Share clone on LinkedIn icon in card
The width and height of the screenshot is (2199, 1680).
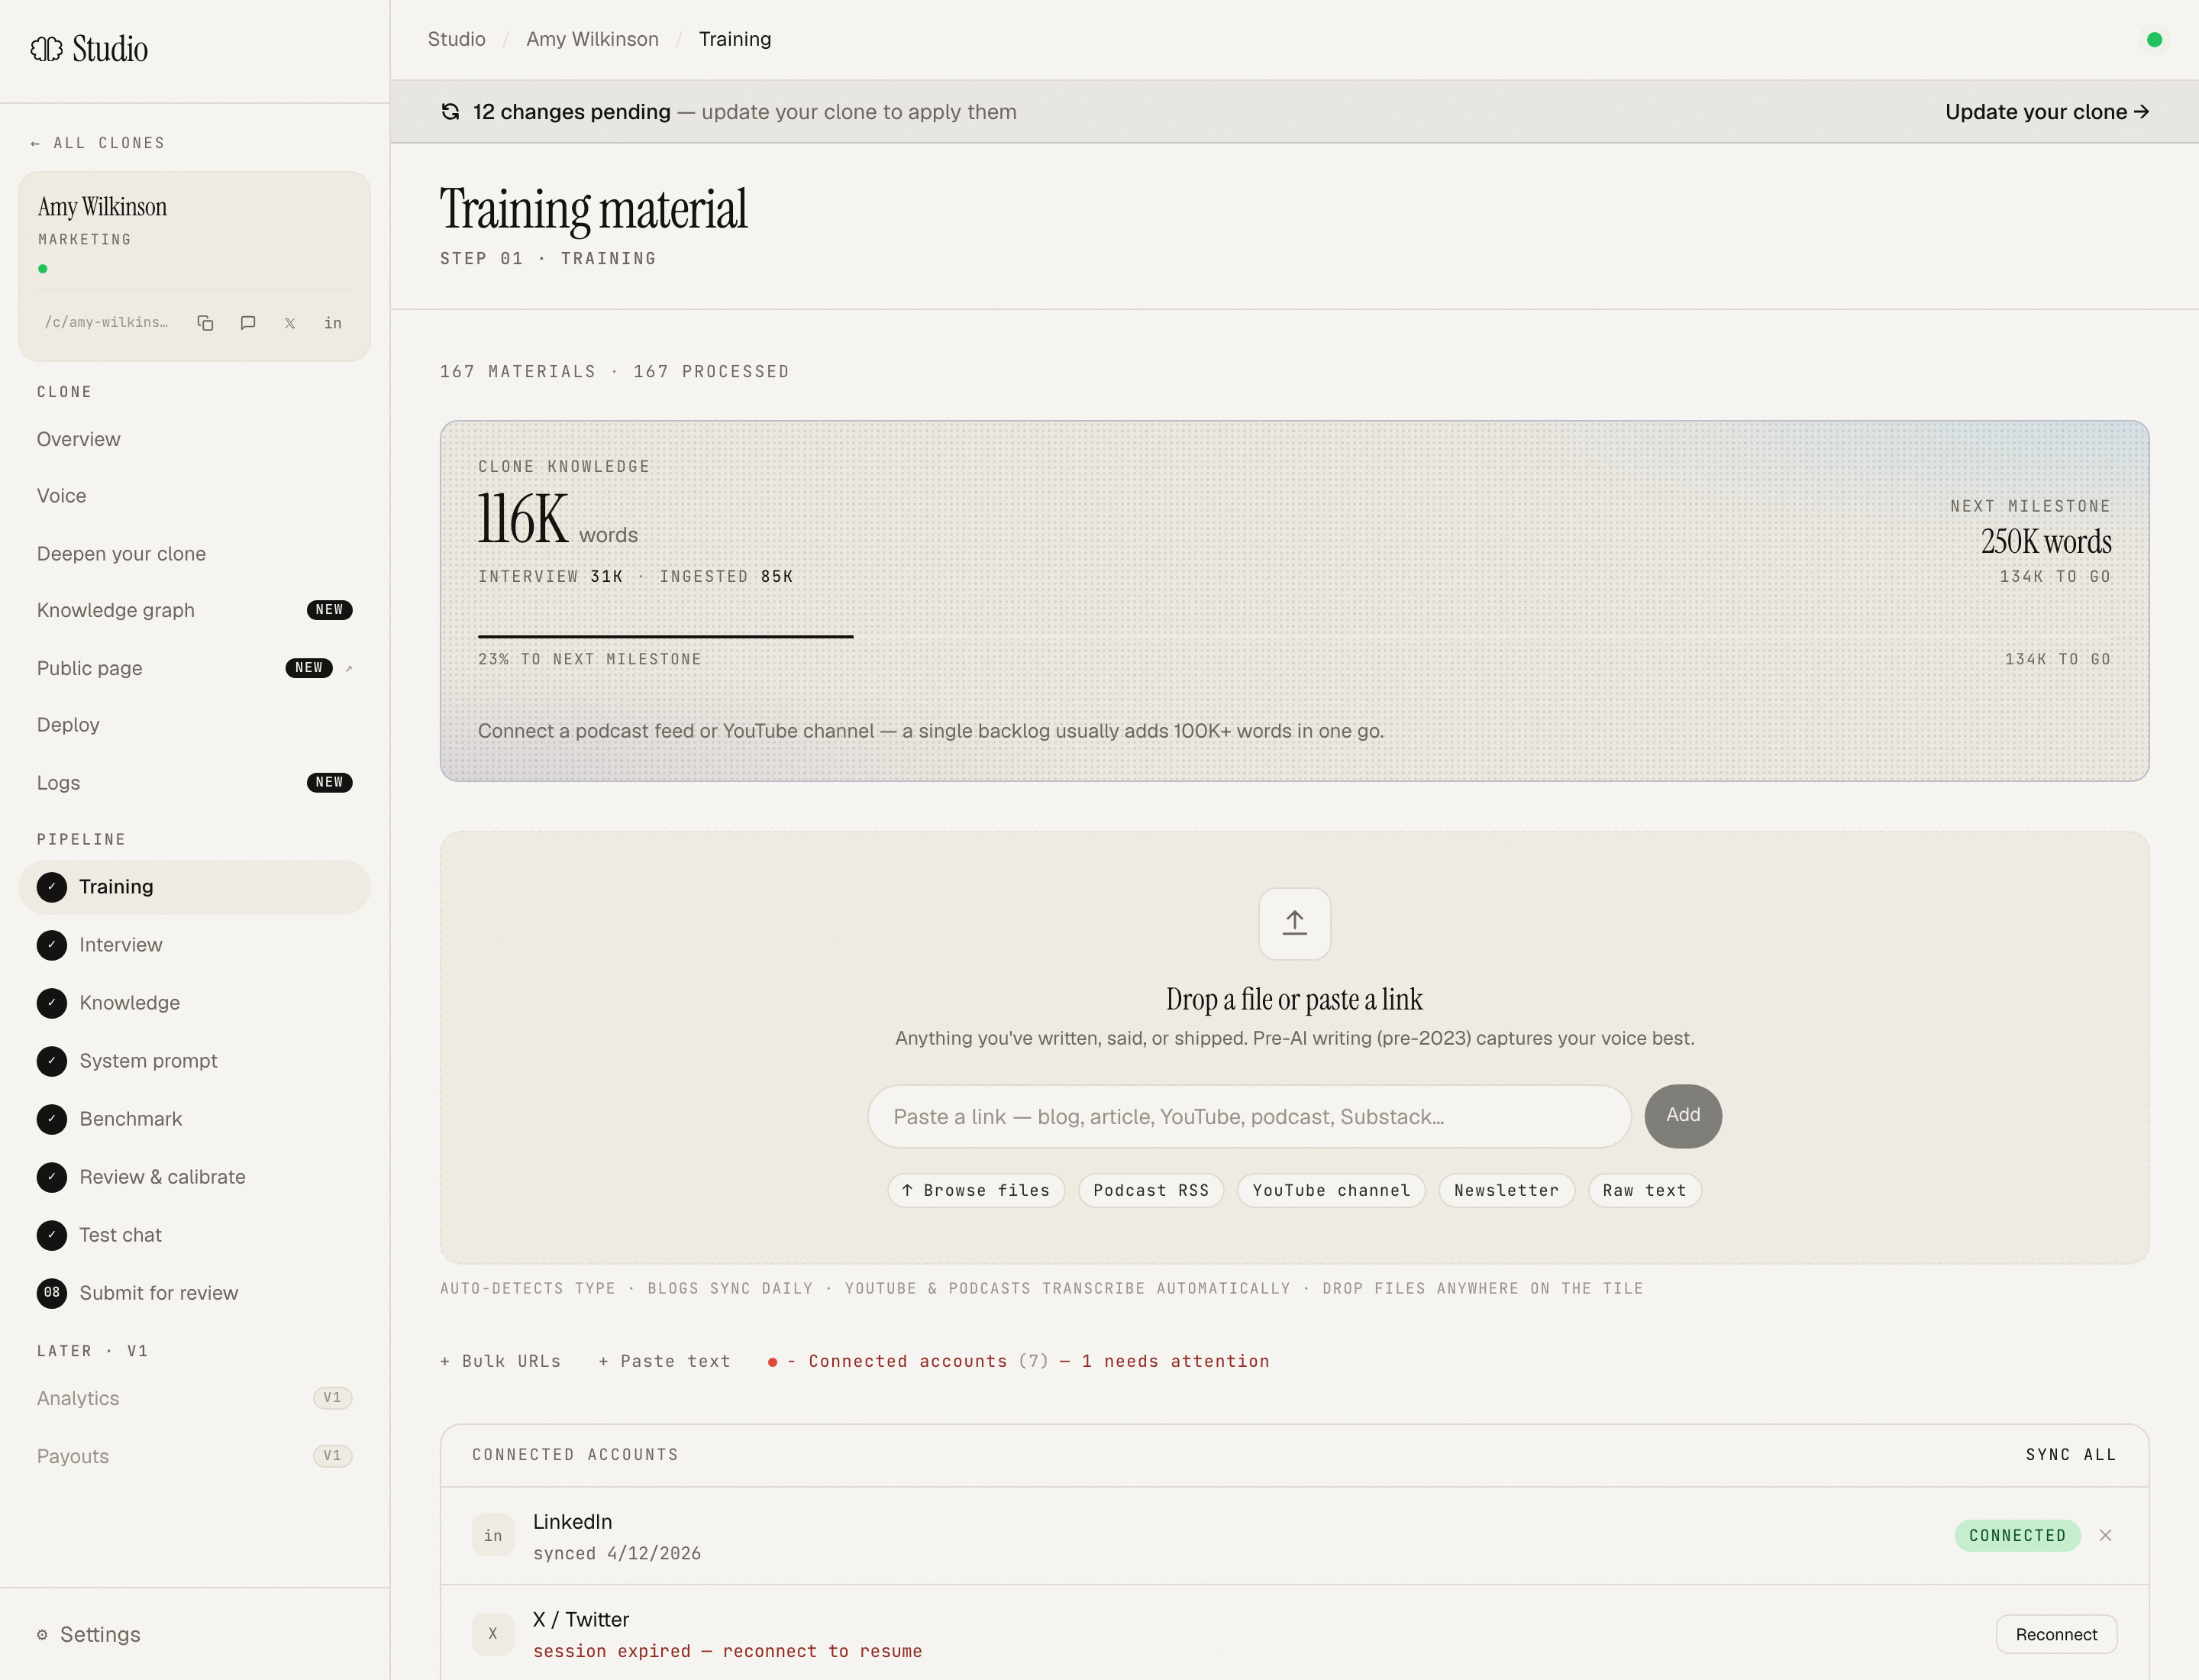pyautogui.click(x=333, y=323)
